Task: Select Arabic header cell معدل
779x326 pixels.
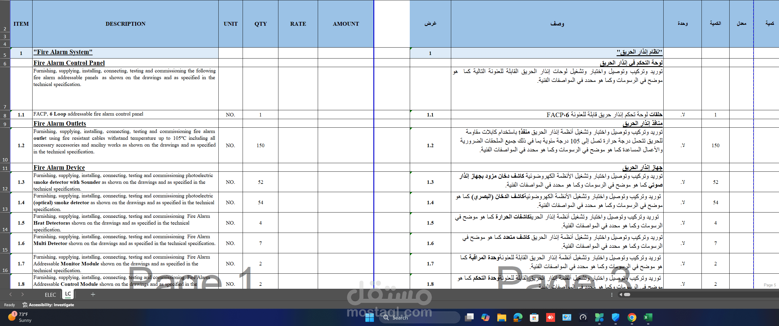Action: point(741,24)
